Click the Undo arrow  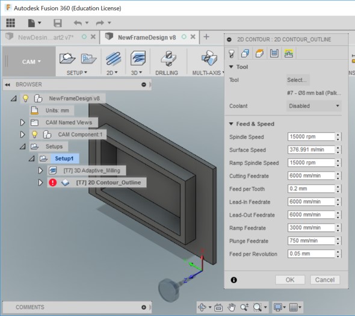point(78,23)
